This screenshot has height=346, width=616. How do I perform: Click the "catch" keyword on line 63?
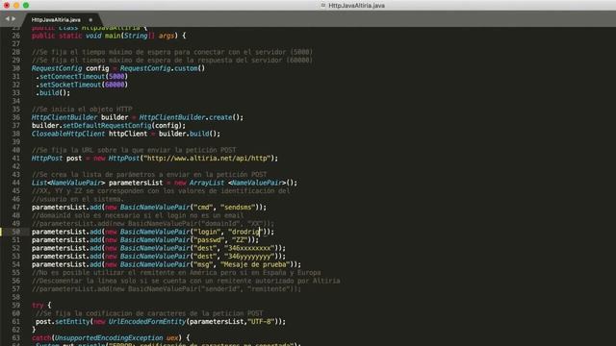coord(41,337)
